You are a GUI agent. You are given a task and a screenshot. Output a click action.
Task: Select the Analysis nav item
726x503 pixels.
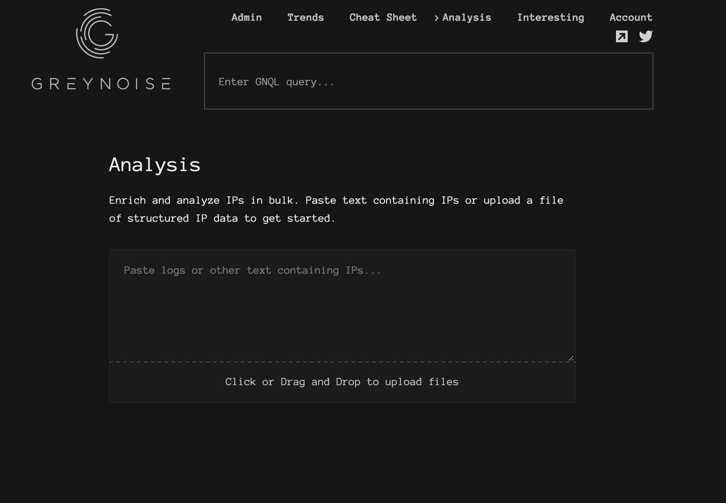(x=466, y=18)
